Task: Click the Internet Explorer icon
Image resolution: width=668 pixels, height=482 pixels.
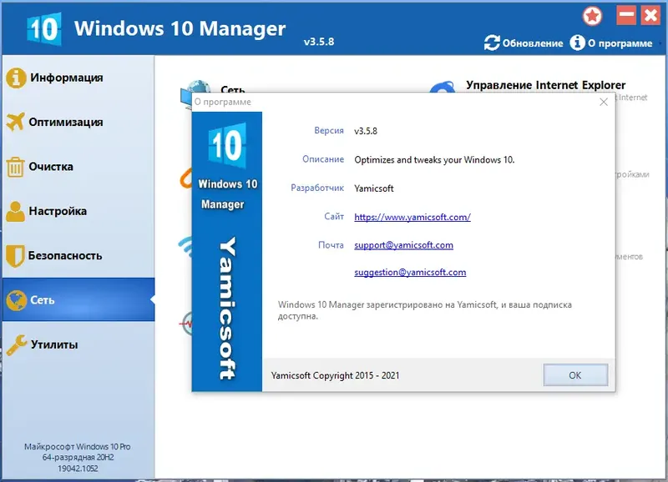Action: tap(445, 86)
